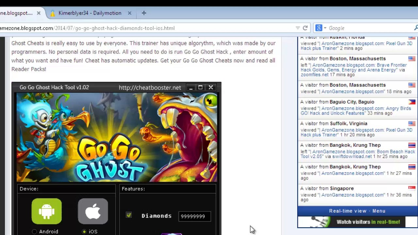Open the visitor widget Menu
Viewport: 418px width, 235px height.
[x=379, y=211]
